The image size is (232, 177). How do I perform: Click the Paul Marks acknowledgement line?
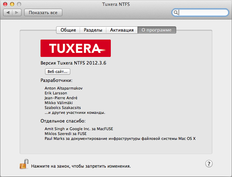point(120,138)
